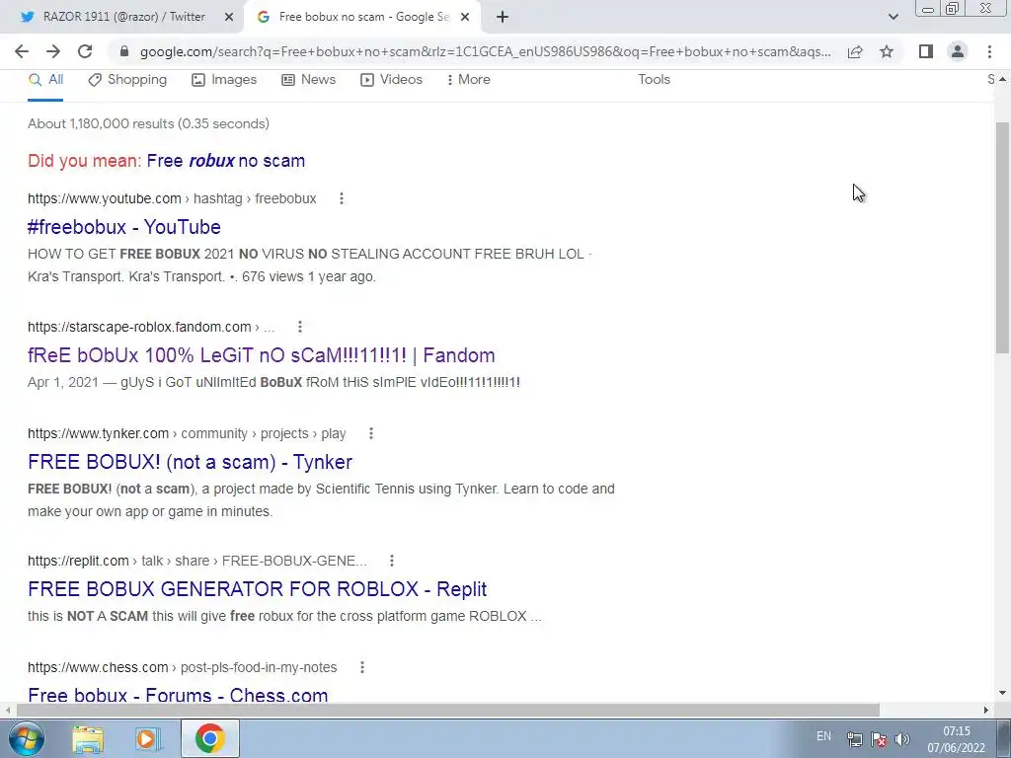The width and height of the screenshot is (1011, 758).
Task: Go forward using the browser forward arrow
Action: coord(53,51)
